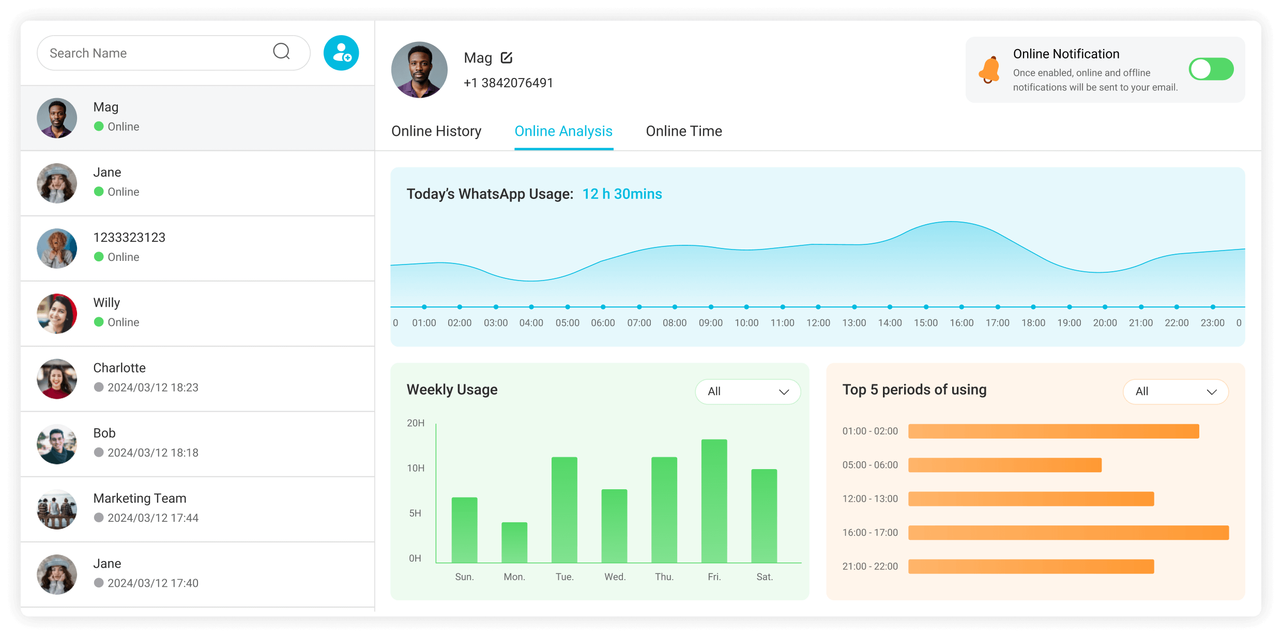Click the 20:00 marker on usage timeline
1282x637 pixels.
(1105, 307)
